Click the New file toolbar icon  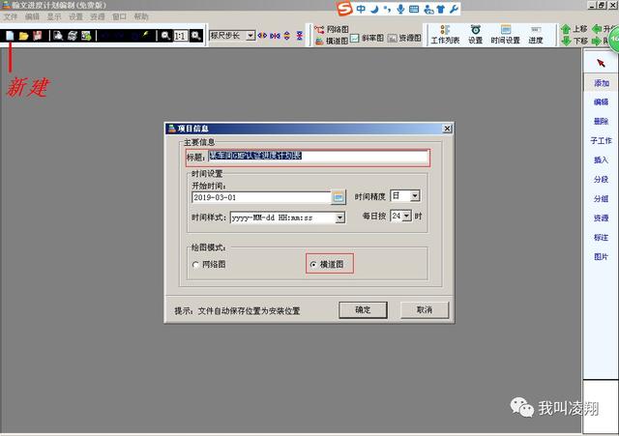10,36
